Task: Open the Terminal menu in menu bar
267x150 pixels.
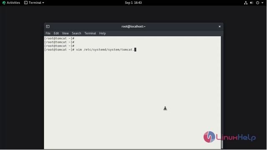Action: (x=90, y=33)
